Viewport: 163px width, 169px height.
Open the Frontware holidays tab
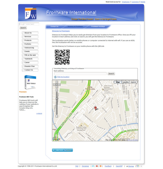click(98, 27)
